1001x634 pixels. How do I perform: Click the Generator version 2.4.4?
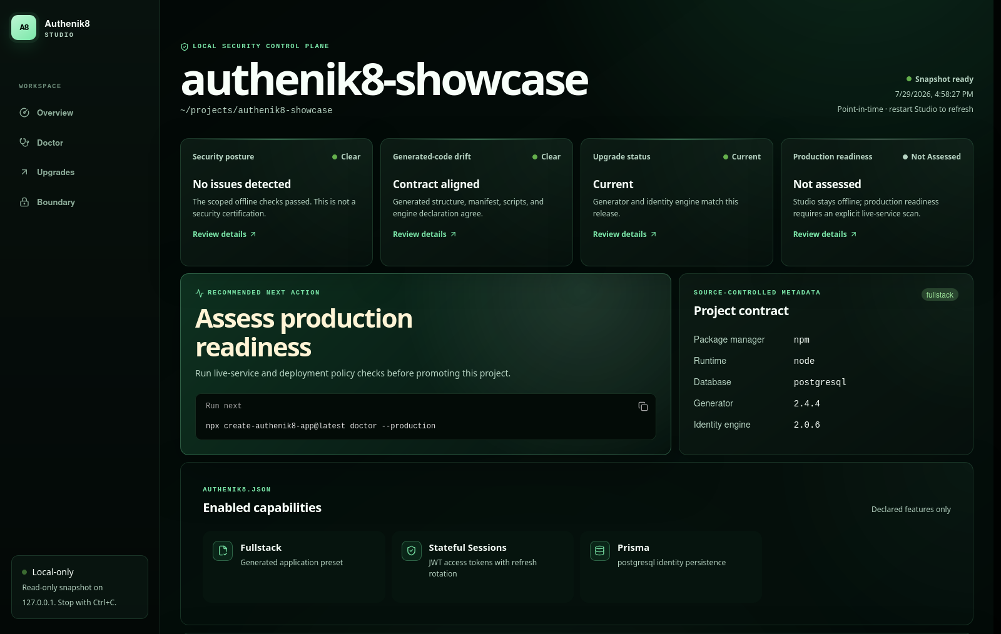click(x=806, y=404)
